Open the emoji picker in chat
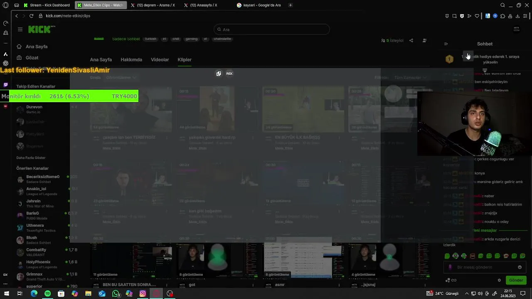Image resolution: width=532 pixels, height=299 pixels. tap(520, 267)
